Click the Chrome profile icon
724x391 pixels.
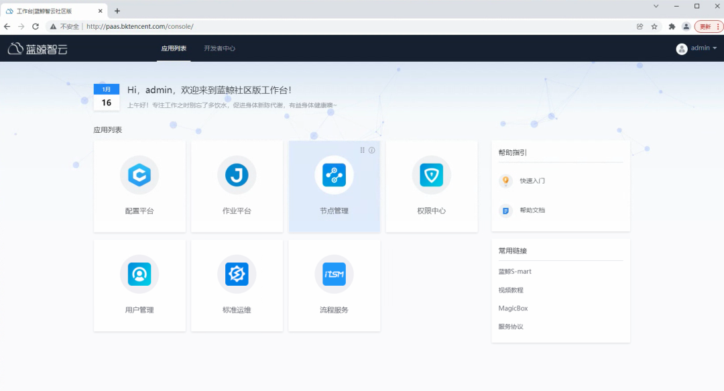coord(686,26)
